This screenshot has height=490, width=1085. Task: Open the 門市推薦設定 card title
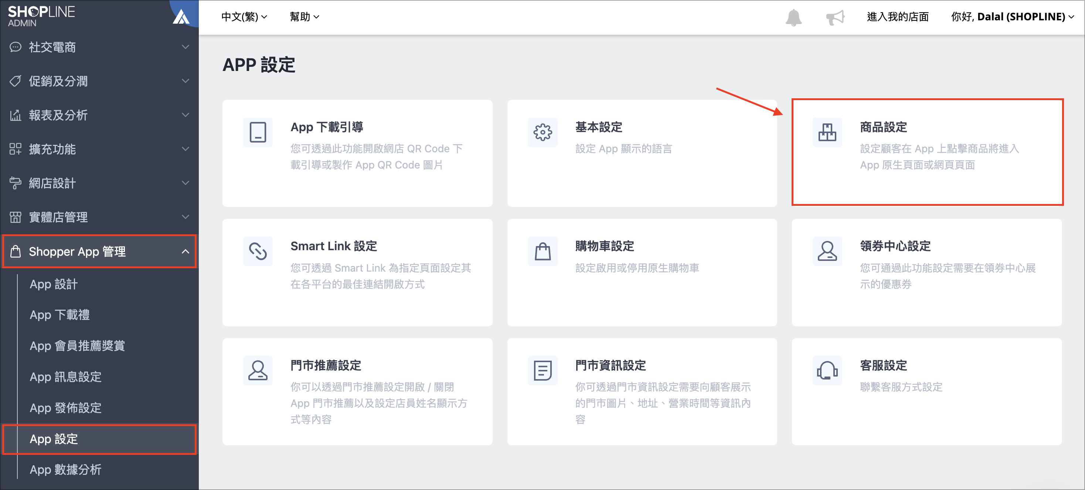(x=326, y=365)
